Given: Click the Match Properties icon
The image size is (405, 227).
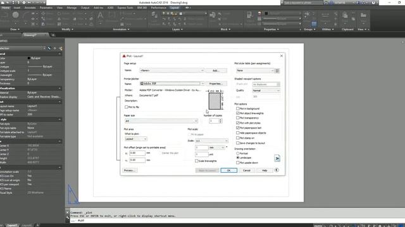Looking at the screenshot, I should (x=250, y=15).
